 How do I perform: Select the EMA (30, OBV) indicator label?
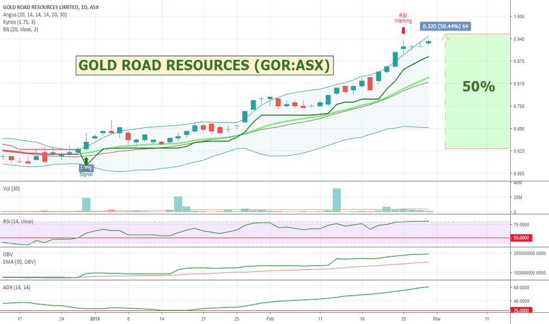click(19, 262)
